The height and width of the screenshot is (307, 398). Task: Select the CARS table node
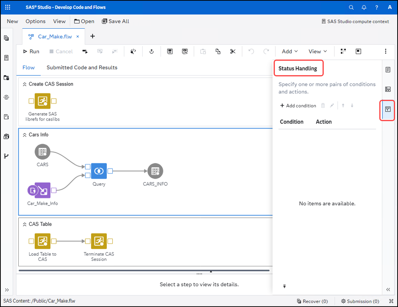tap(42, 152)
